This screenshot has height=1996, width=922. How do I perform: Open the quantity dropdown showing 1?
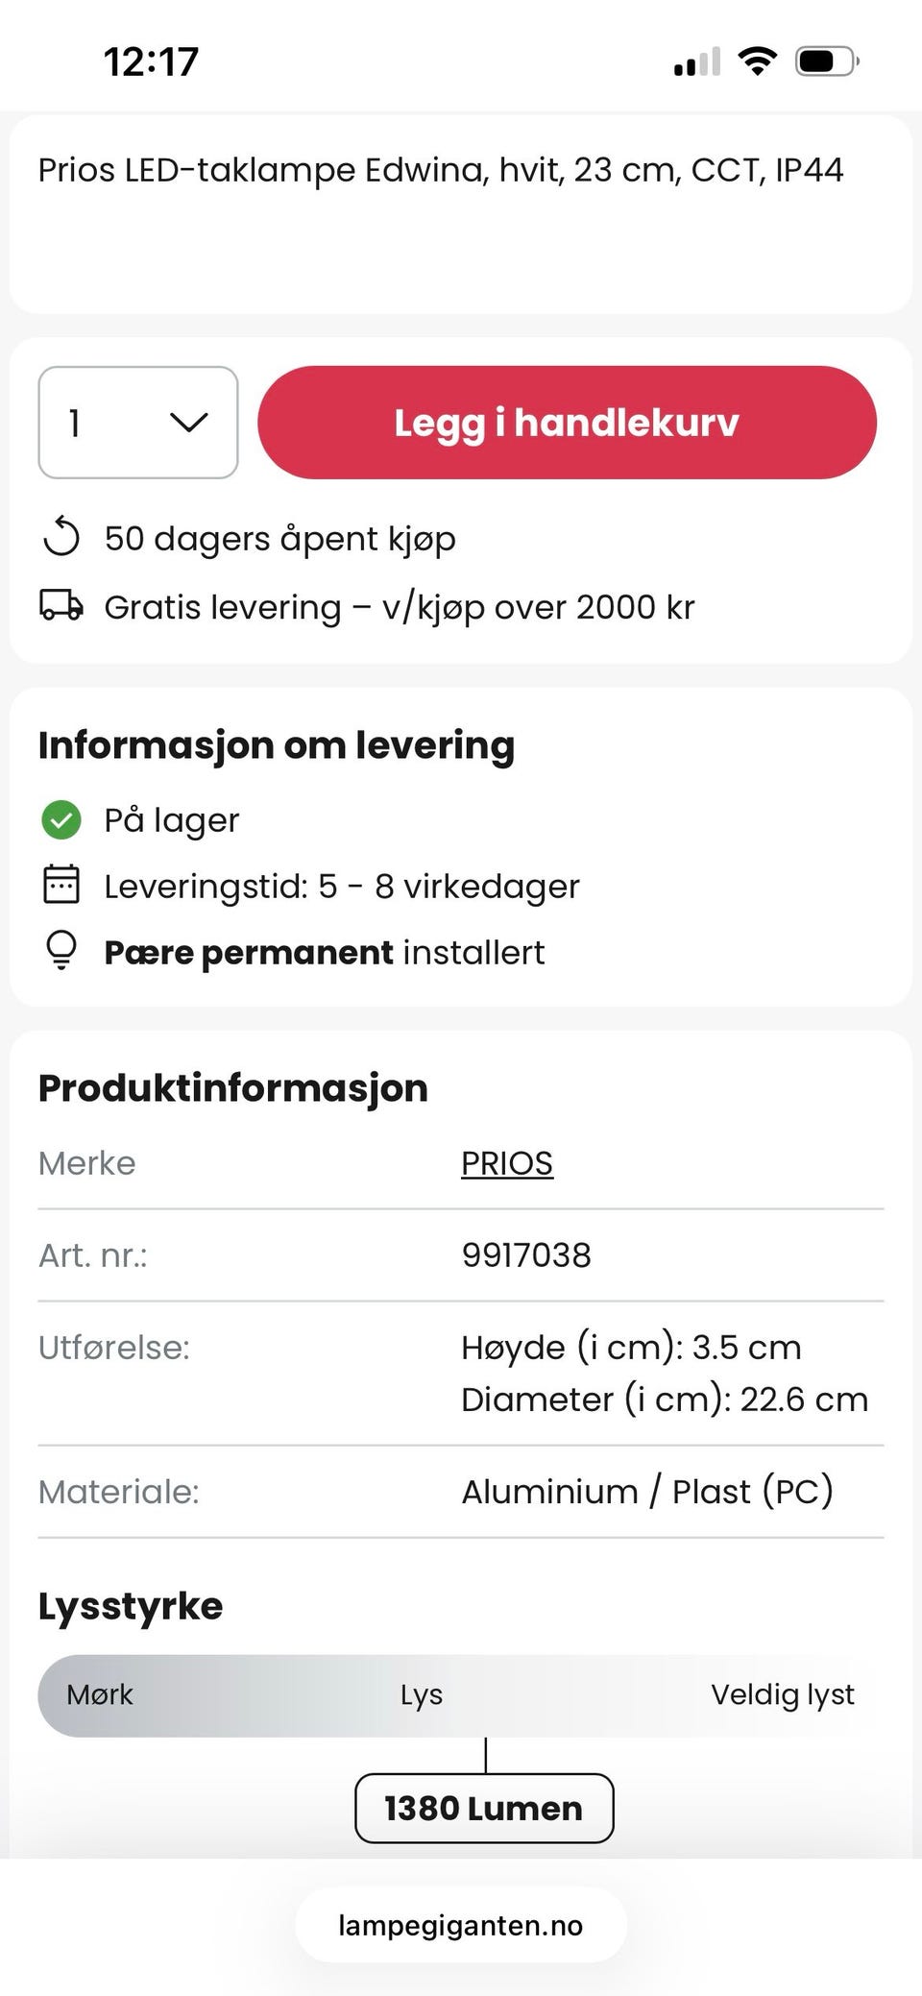(x=138, y=423)
